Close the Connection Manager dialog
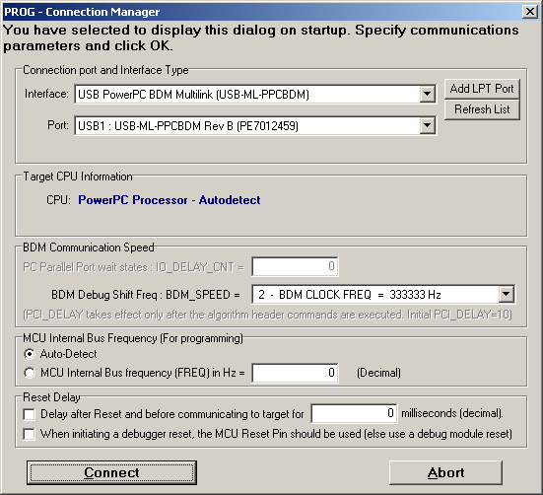 [530, 12]
